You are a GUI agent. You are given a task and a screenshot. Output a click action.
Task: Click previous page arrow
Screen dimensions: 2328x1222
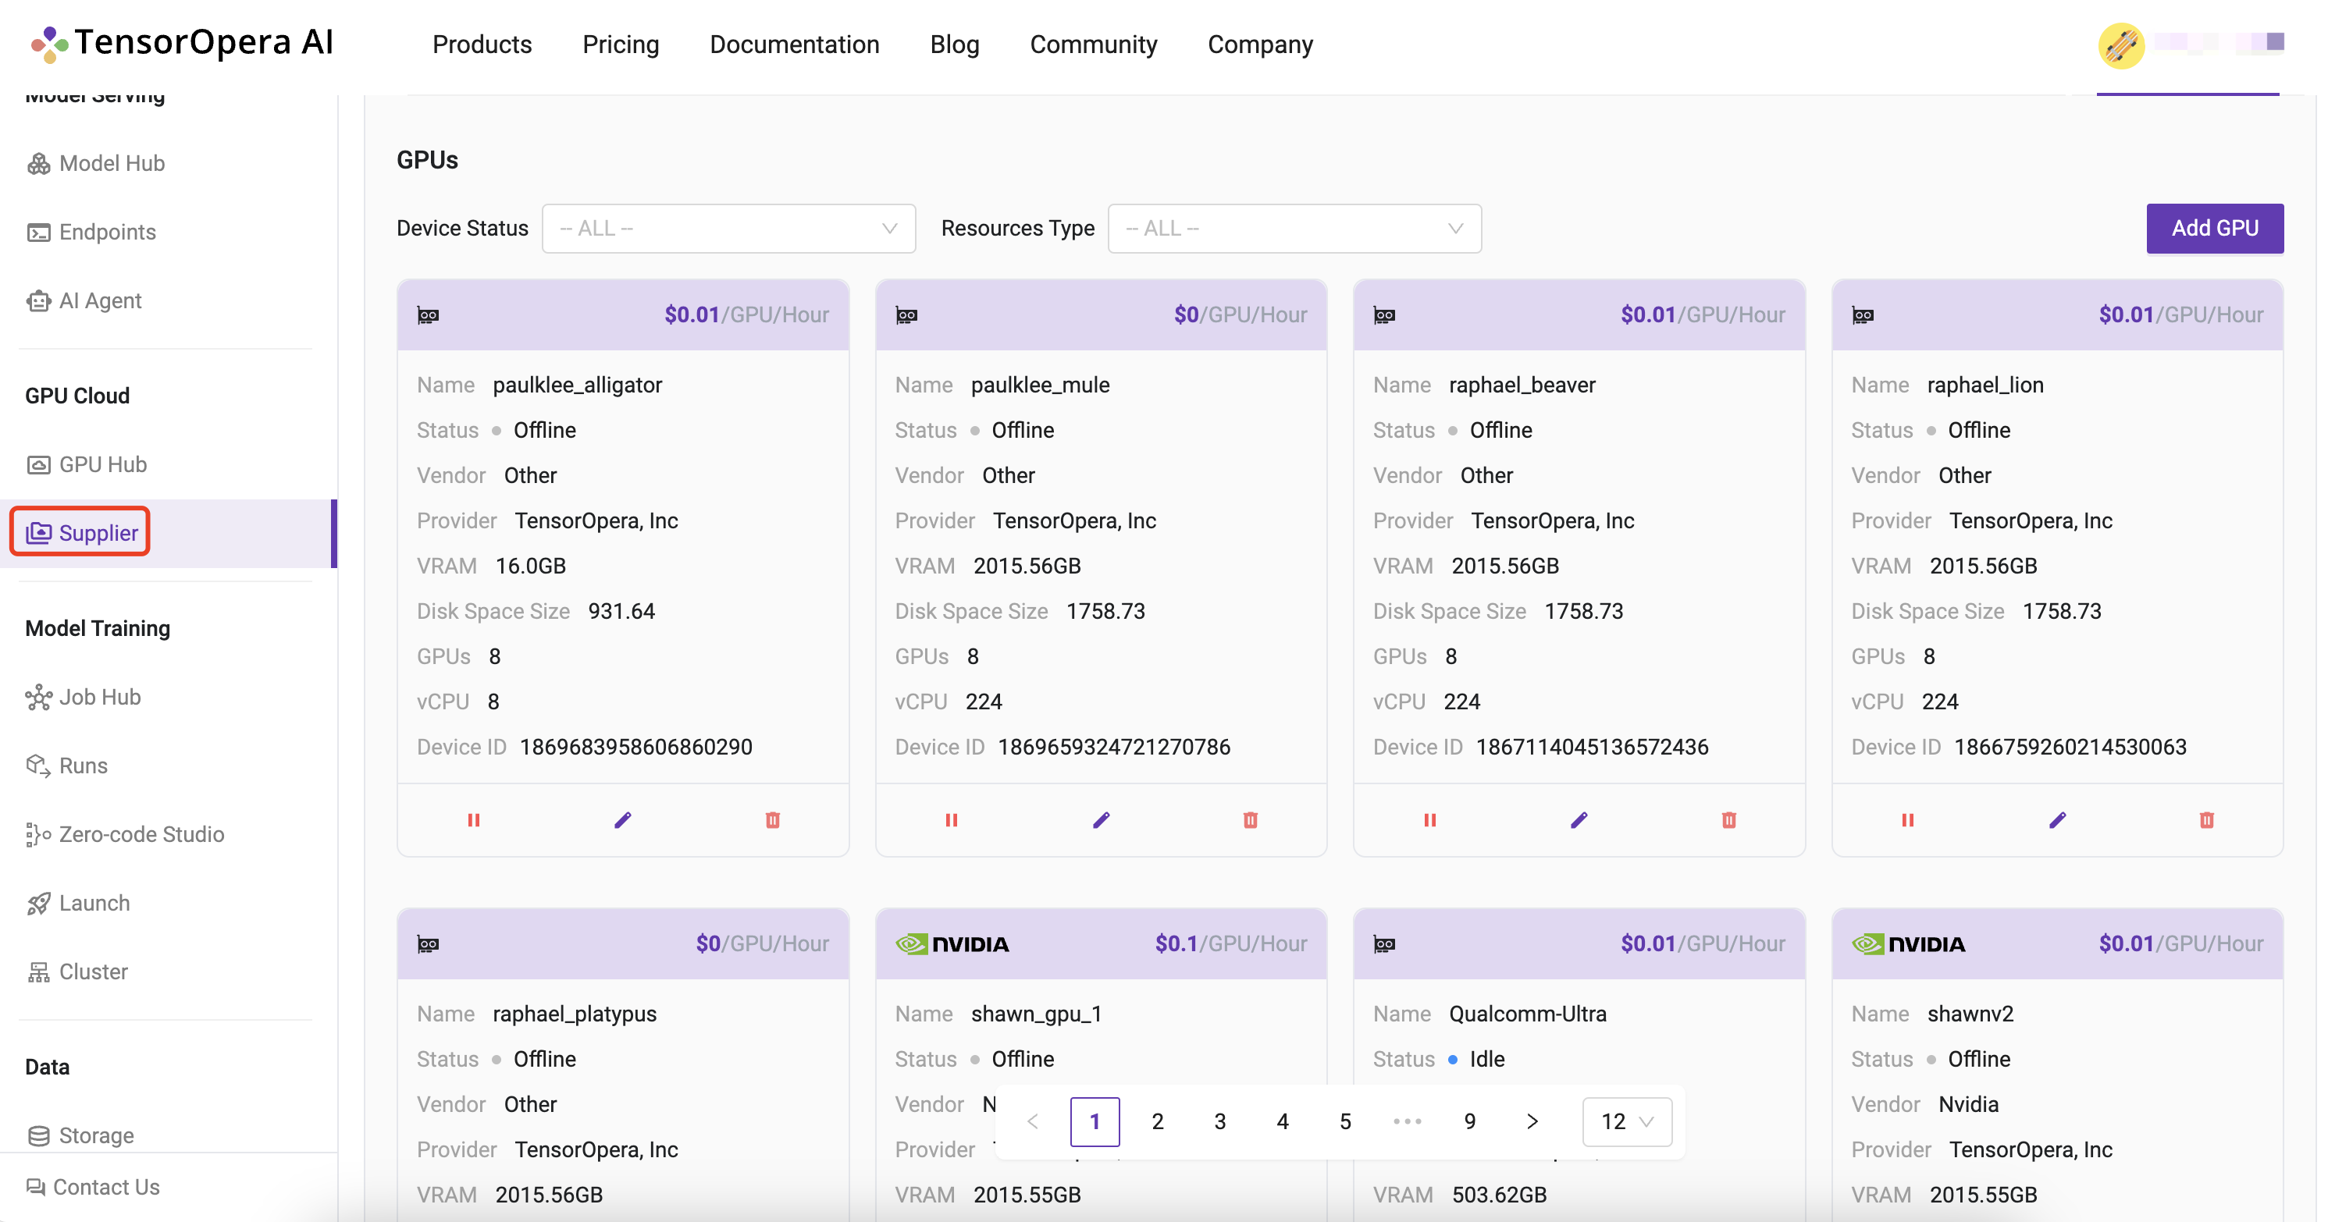(1032, 1122)
